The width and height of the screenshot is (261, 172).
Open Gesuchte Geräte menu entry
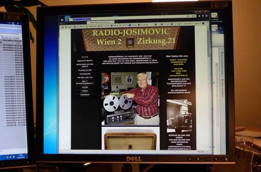pos(85,61)
